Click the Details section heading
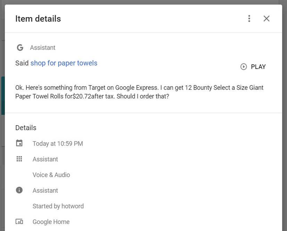Image resolution: width=287 pixels, height=231 pixels. click(x=26, y=128)
